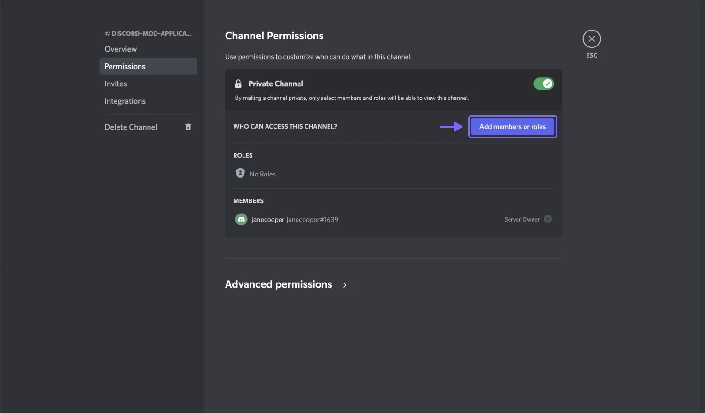Click the trash icon beside Delete Channel
This screenshot has width=705, height=413.
(188, 127)
